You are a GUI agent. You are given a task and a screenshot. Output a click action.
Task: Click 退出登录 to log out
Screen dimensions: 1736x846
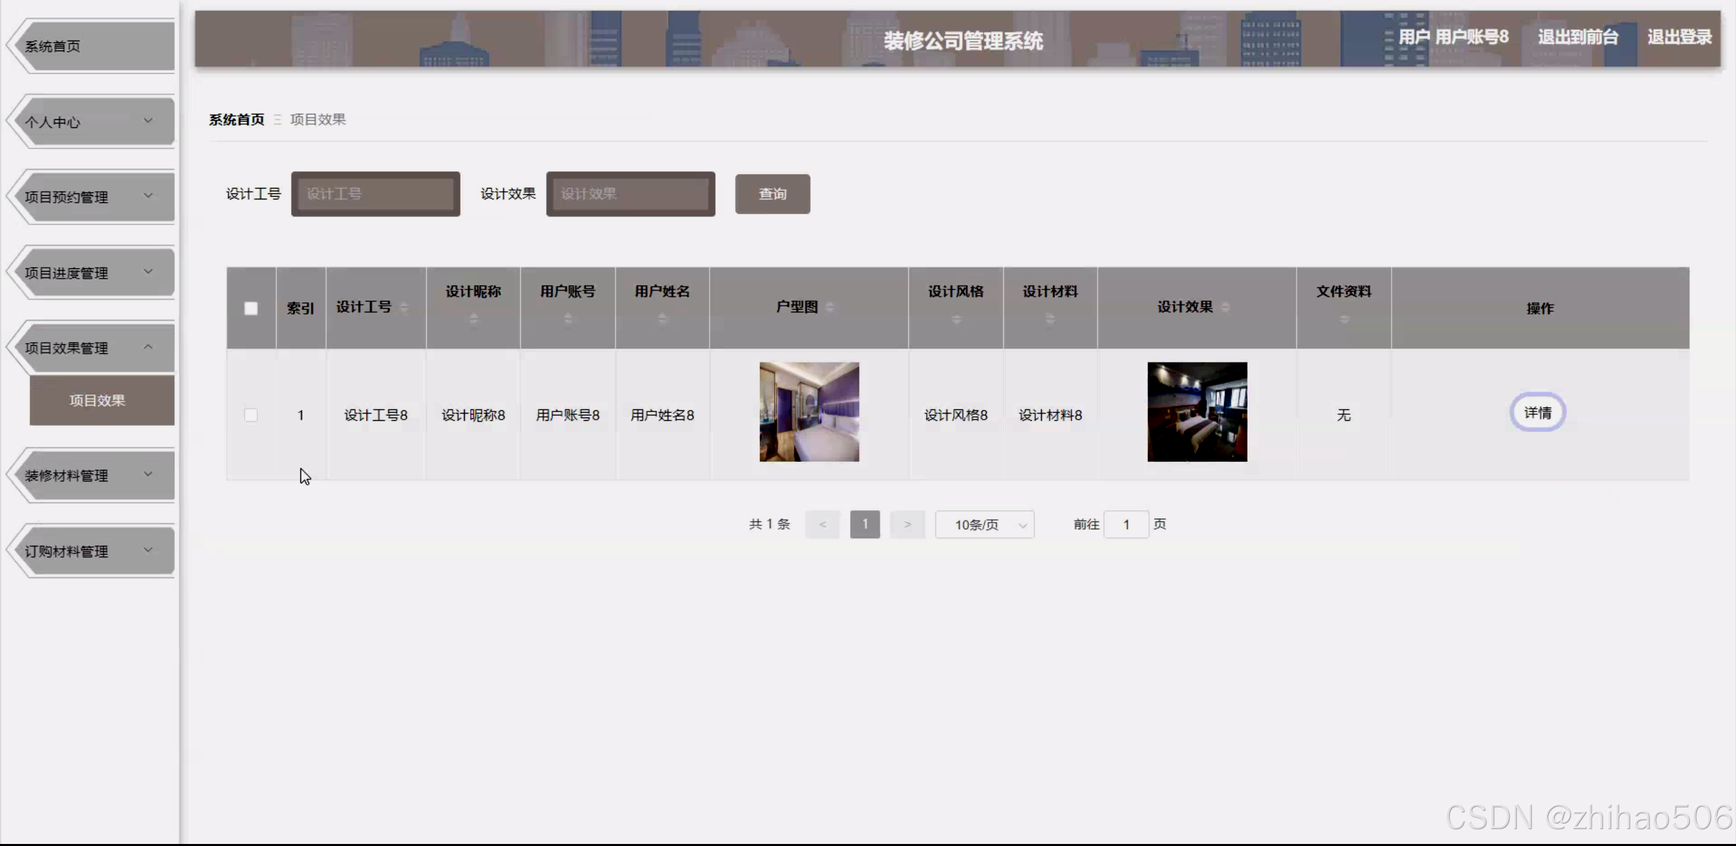point(1680,37)
